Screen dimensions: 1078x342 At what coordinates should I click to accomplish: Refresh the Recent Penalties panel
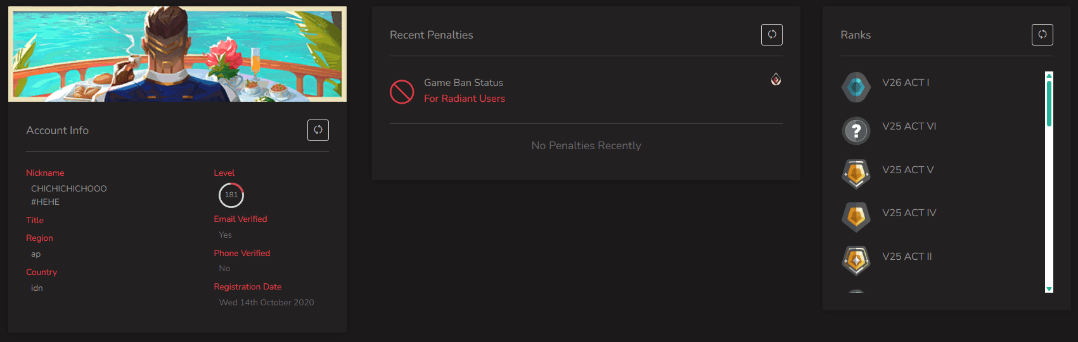pyautogui.click(x=772, y=35)
